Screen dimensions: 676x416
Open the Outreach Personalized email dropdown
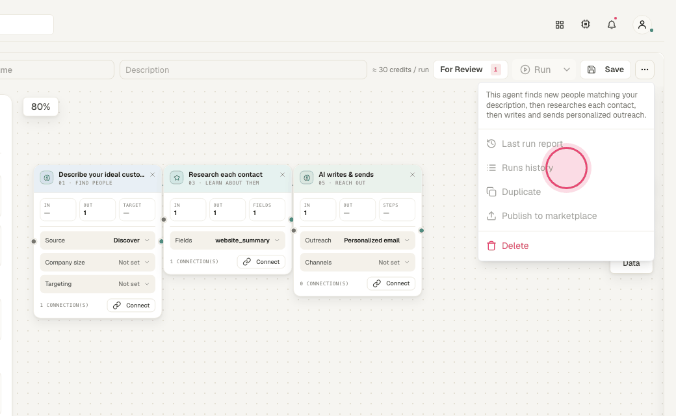click(x=357, y=240)
